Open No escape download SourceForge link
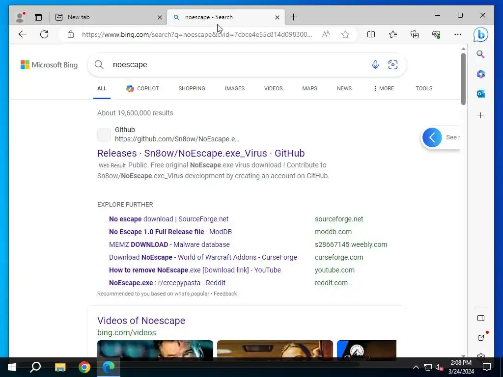This screenshot has height=377, width=503. tap(169, 219)
